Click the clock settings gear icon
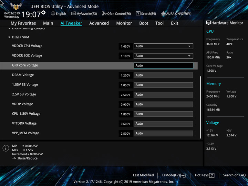 [43, 12]
